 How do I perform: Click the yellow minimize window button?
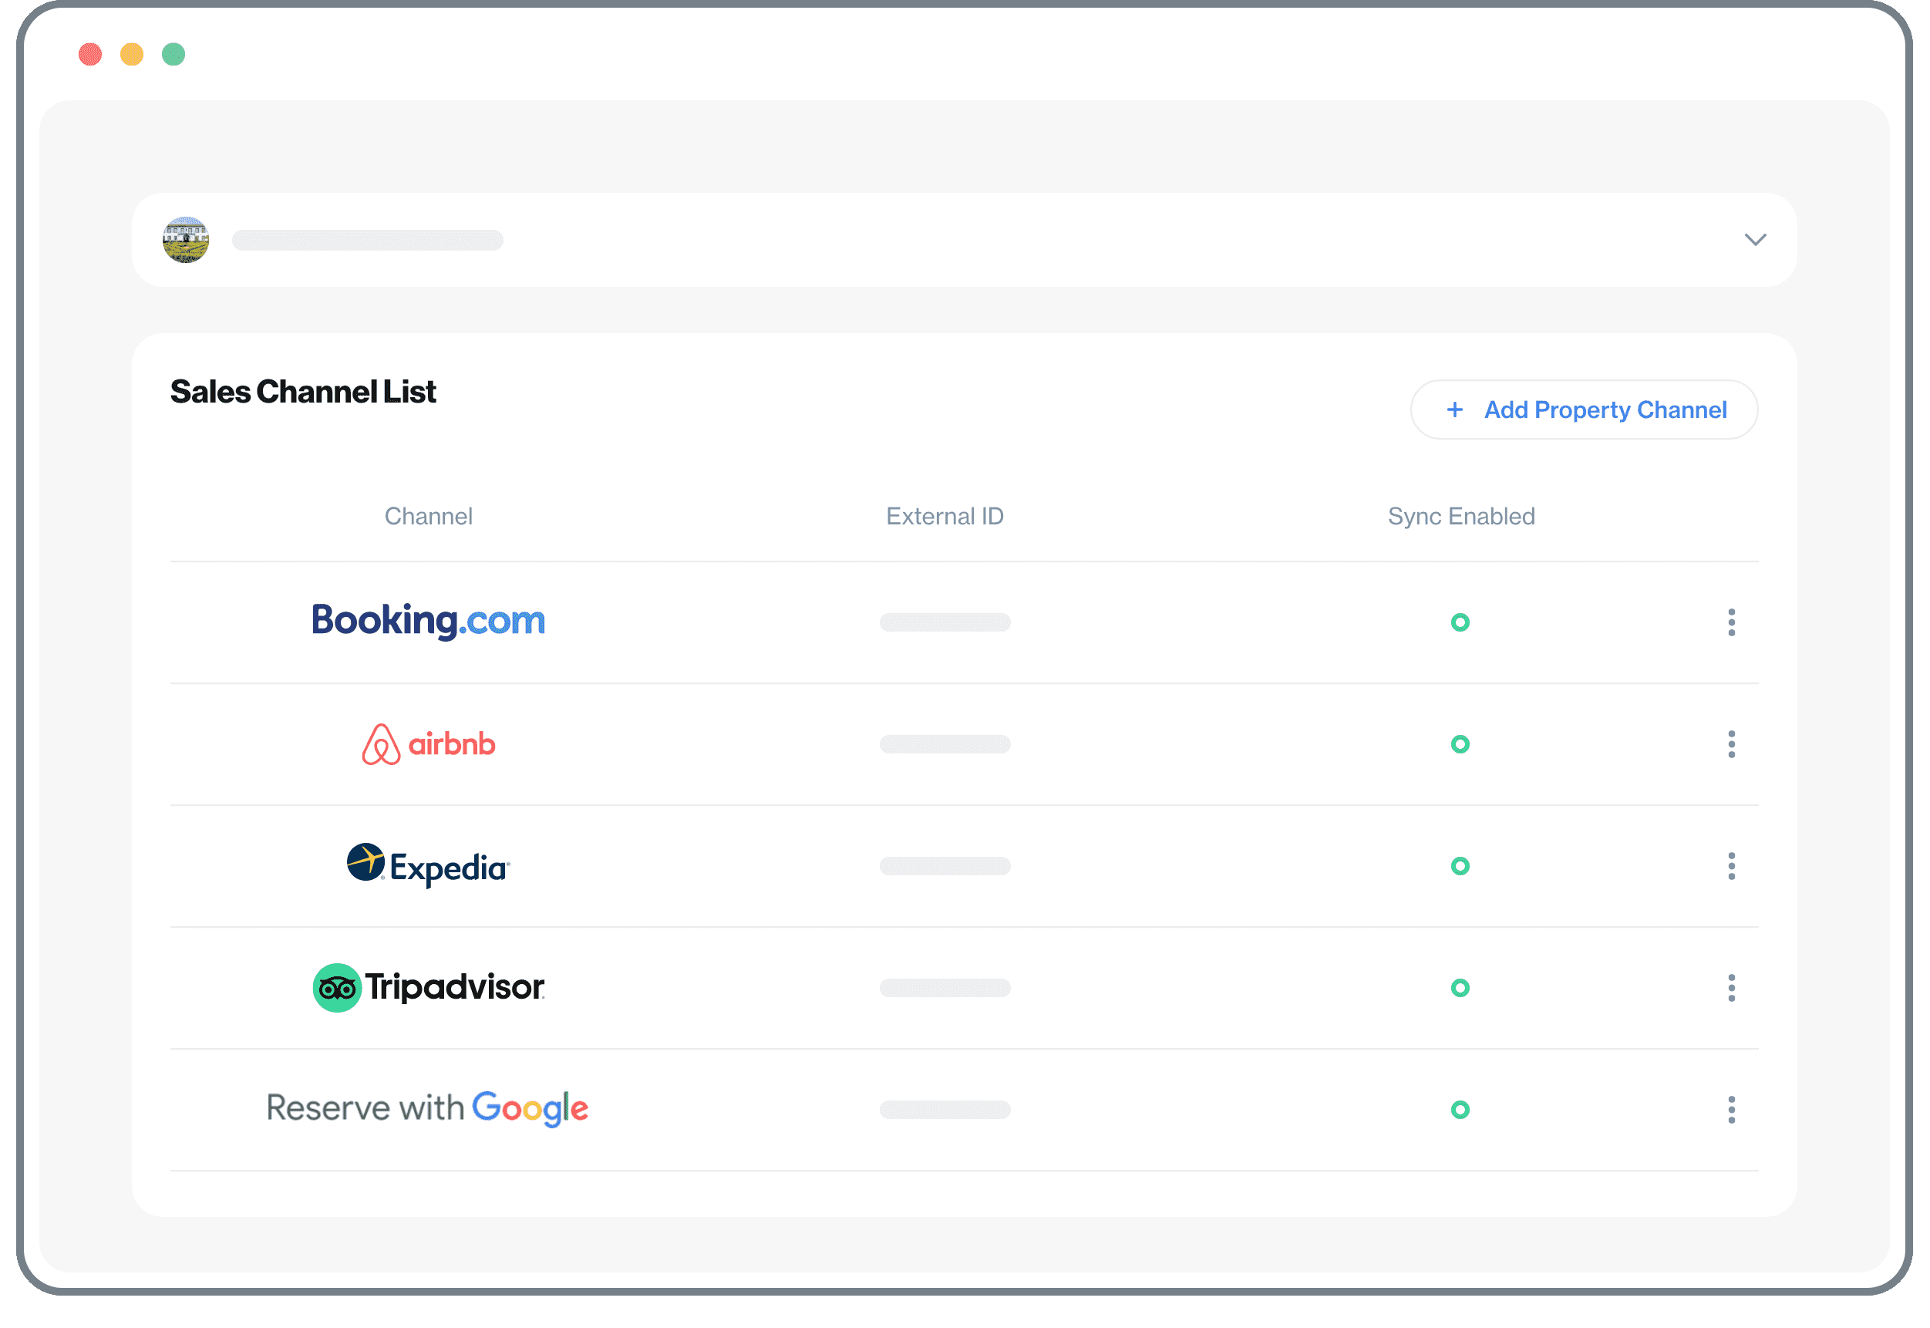tap(131, 54)
